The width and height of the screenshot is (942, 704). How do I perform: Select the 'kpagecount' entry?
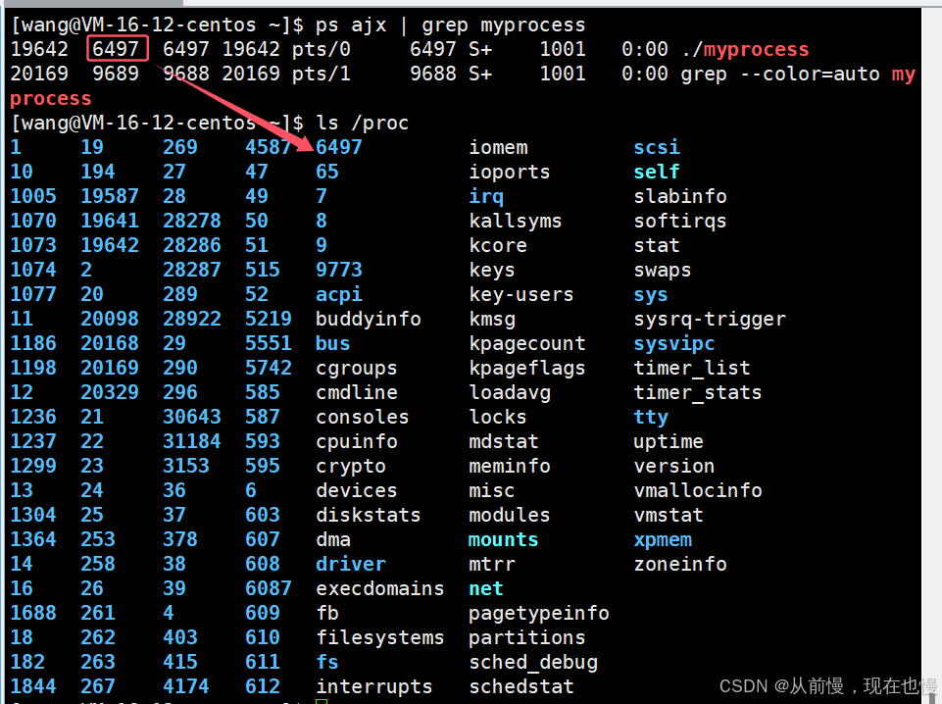[526, 343]
